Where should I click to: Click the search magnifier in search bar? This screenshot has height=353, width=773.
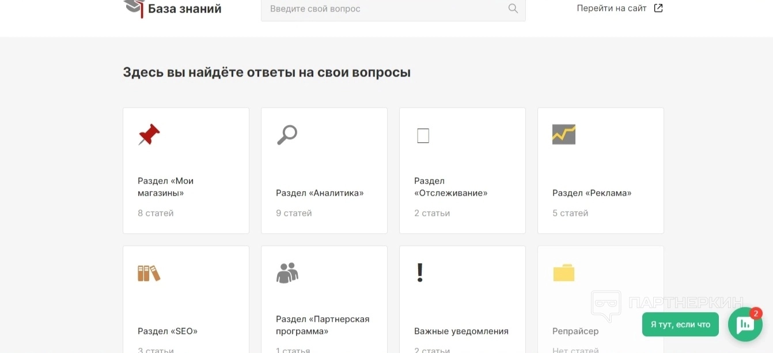click(x=513, y=9)
